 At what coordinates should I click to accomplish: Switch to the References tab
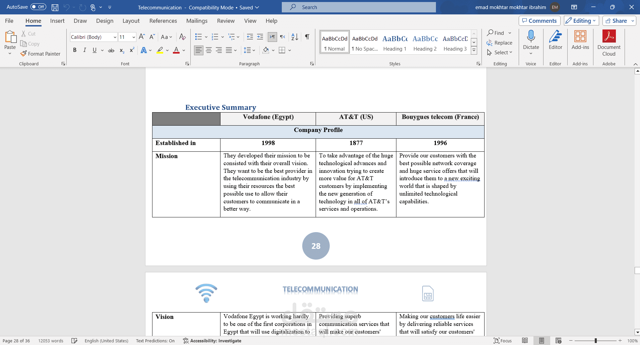pyautogui.click(x=163, y=21)
